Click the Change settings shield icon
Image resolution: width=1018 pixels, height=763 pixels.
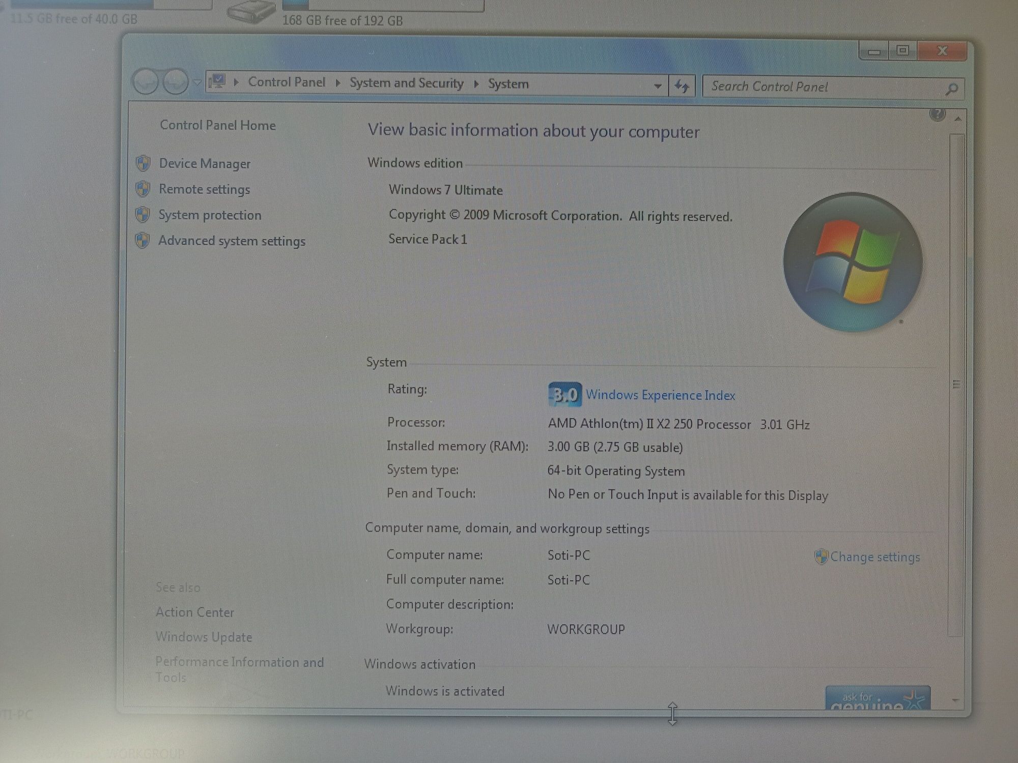tap(821, 556)
